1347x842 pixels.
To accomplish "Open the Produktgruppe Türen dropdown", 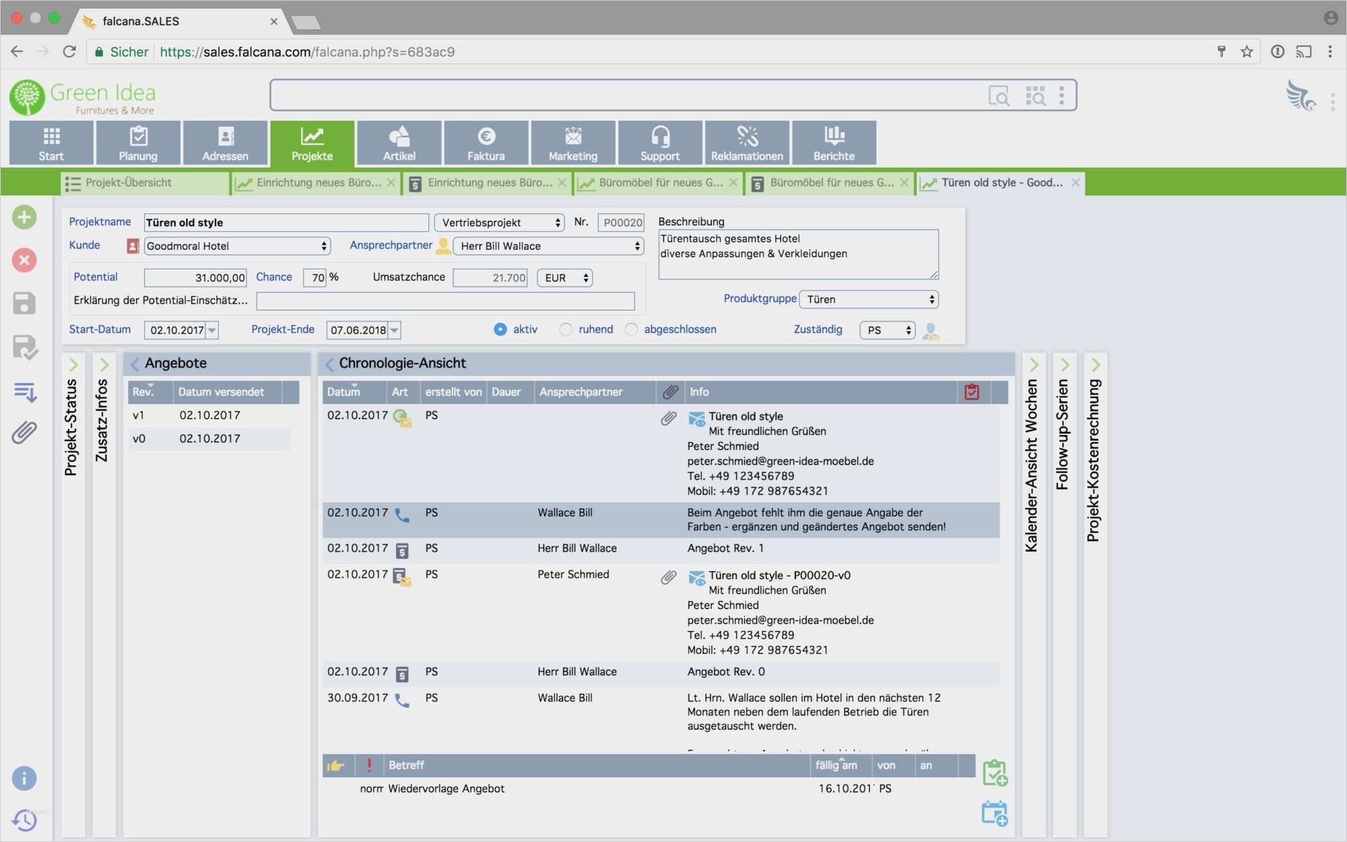I will coord(869,299).
